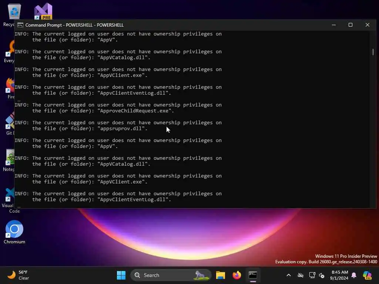Click the Command Prompt title bar icon
The width and height of the screenshot is (379, 284).
[x=20, y=25]
